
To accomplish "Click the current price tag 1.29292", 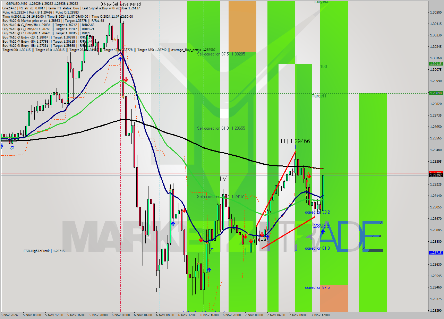I will click(436, 175).
